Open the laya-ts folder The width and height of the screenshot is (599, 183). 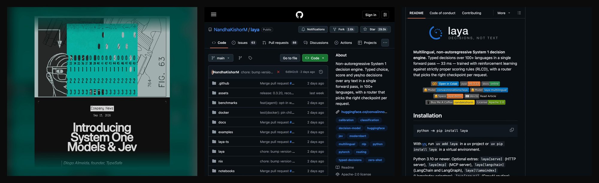click(223, 142)
